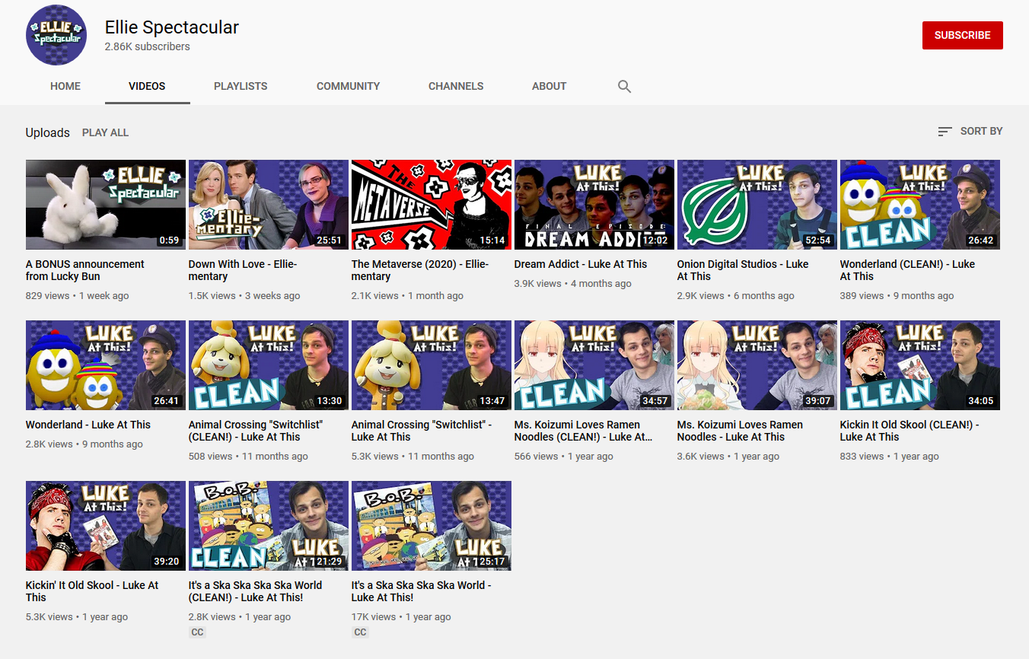Click '2.9K views • 6 months ago' text
Screen dimensions: 1029x659
[x=736, y=296]
